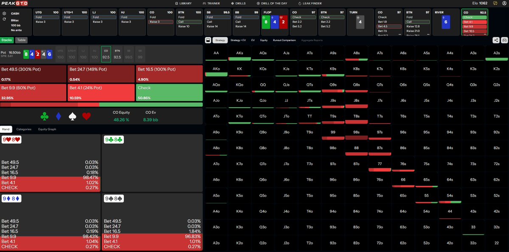Screen dimensions: 509x252
Task: Select the BB 99 stack seat
Action: point(140,54)
